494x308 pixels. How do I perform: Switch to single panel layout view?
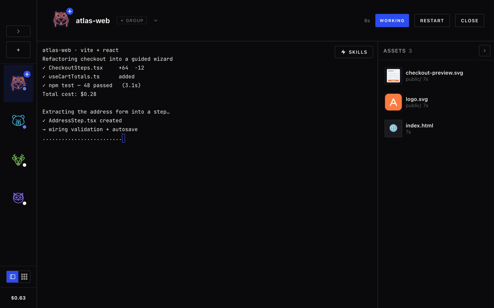(13, 277)
